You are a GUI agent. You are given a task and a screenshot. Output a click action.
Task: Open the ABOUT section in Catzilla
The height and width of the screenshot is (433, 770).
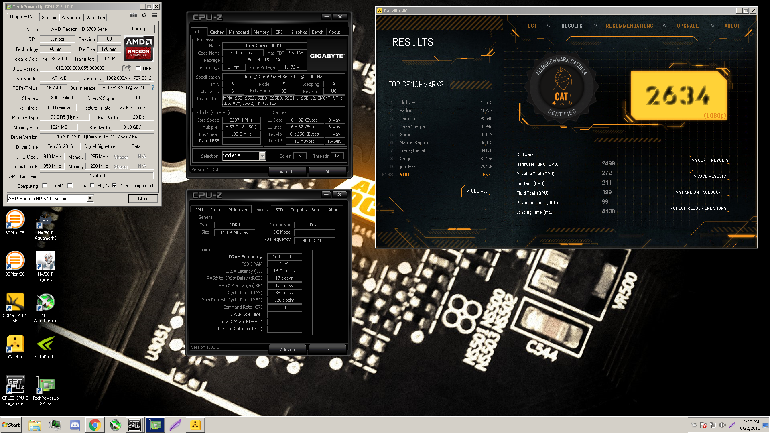(x=732, y=26)
